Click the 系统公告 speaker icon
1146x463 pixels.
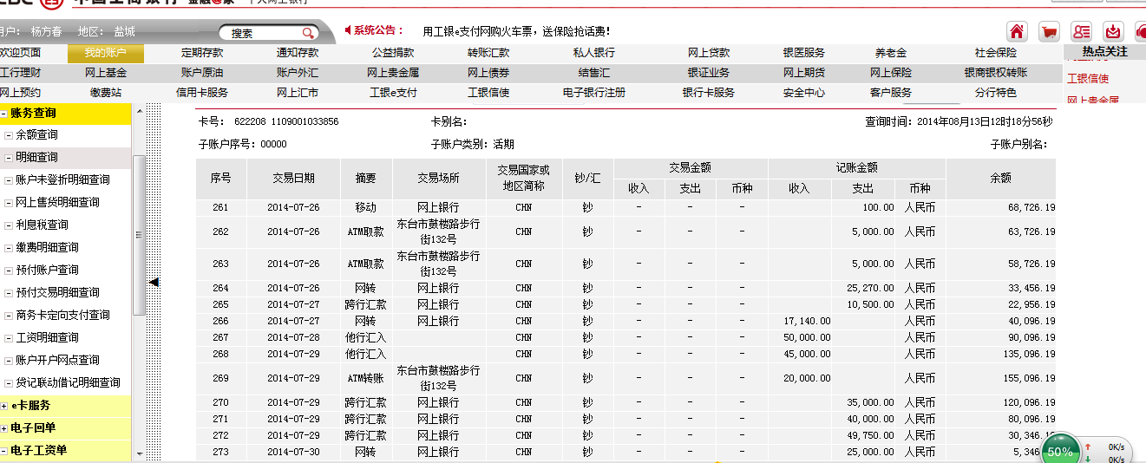[x=349, y=30]
